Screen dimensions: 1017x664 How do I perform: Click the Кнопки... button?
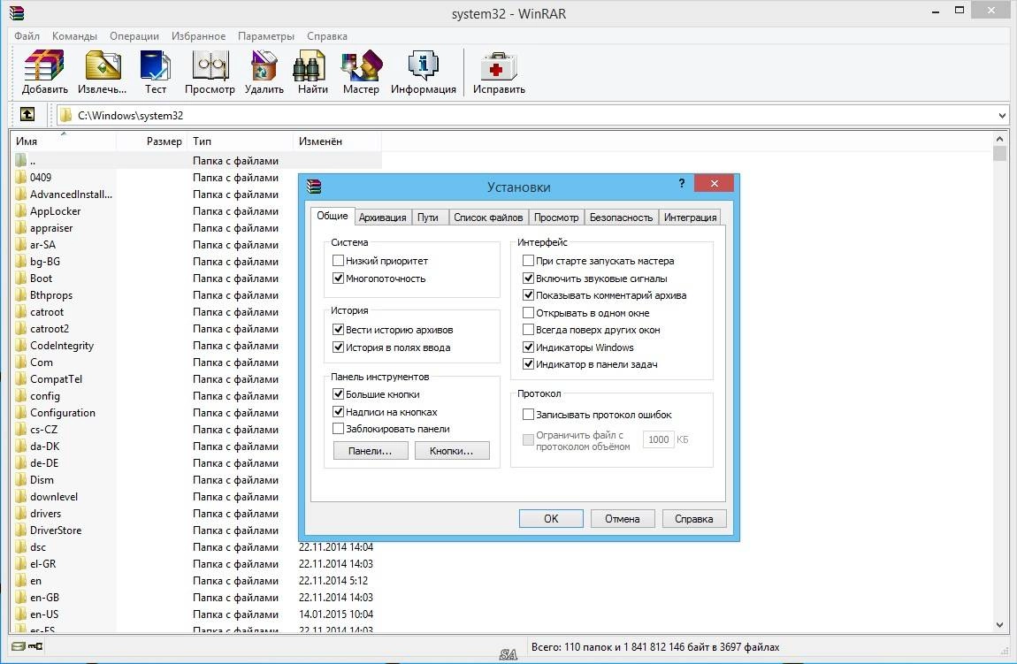pyautogui.click(x=451, y=451)
